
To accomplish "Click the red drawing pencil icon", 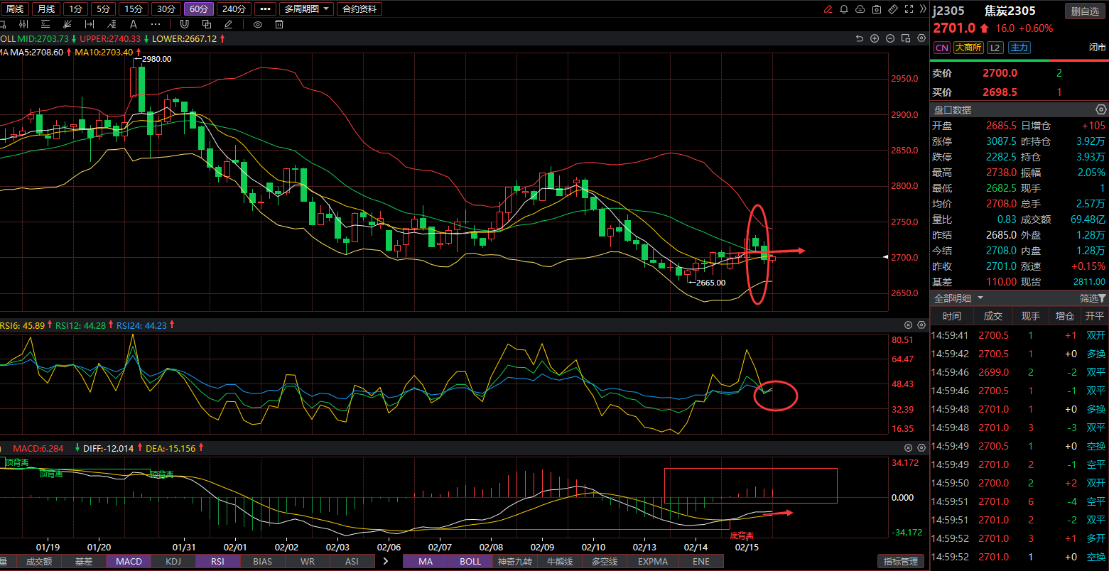I will (x=828, y=9).
